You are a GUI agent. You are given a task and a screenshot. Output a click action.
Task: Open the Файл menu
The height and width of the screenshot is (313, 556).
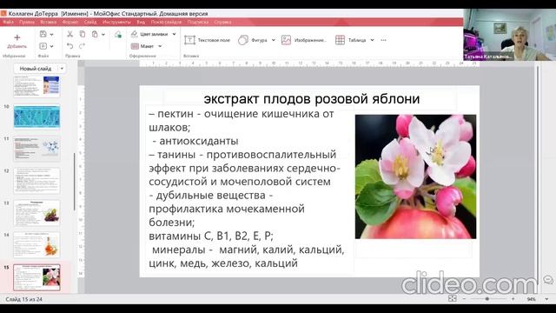pyautogui.click(x=8, y=22)
